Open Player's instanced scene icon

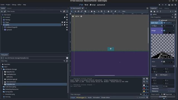click(62, 22)
